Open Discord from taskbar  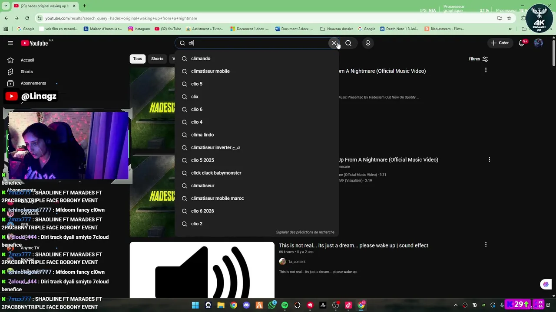click(x=246, y=305)
